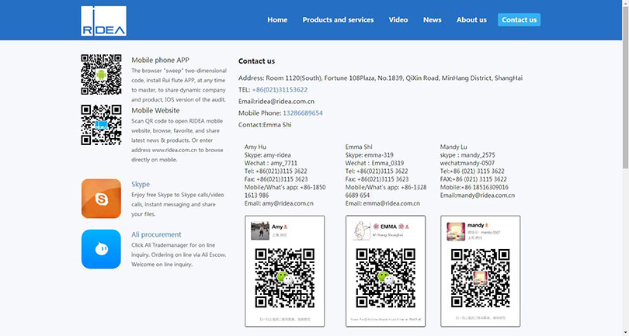The image size is (629, 336).
Task: Click the TEL number +86(021)31153622
Action: (x=280, y=90)
